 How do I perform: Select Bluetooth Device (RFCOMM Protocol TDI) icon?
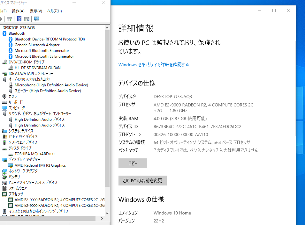(11, 39)
